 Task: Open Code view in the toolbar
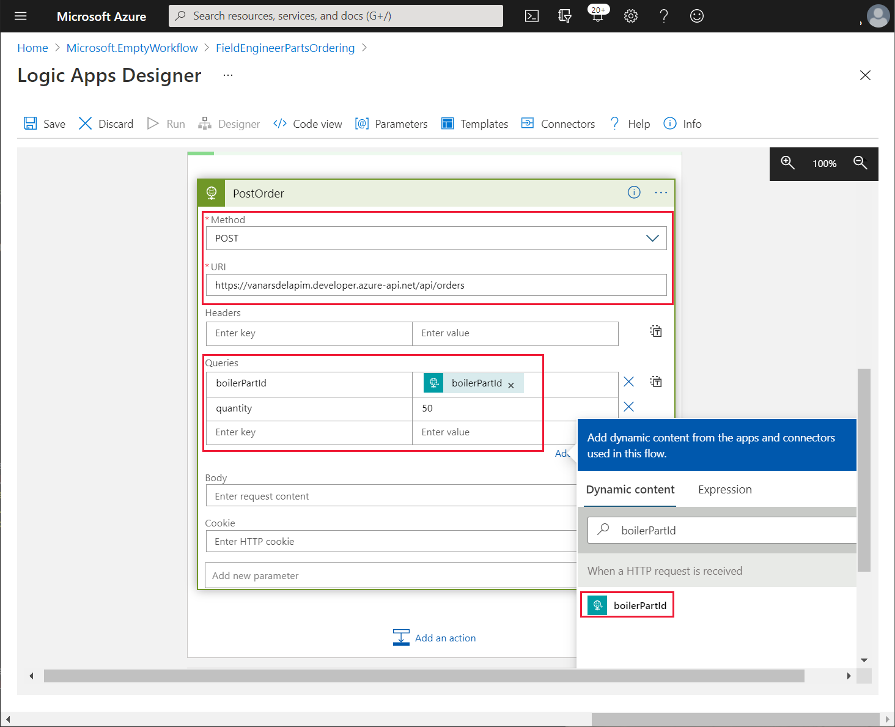308,124
